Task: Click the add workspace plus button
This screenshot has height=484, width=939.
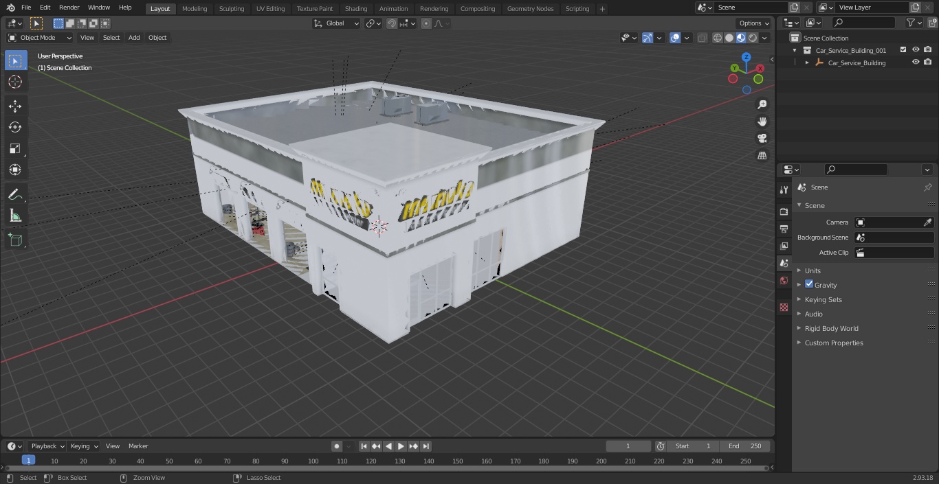Action: pos(603,8)
